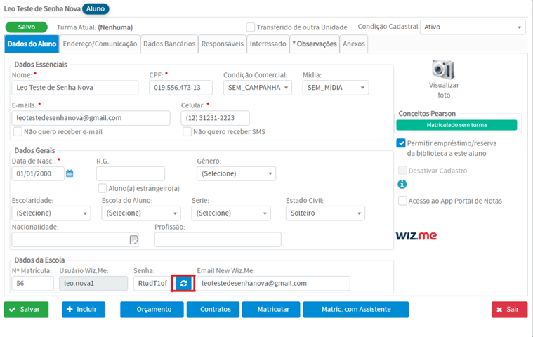
Task: Tick the 'Não quero receber SMS' checkbox
Action: coord(187,131)
